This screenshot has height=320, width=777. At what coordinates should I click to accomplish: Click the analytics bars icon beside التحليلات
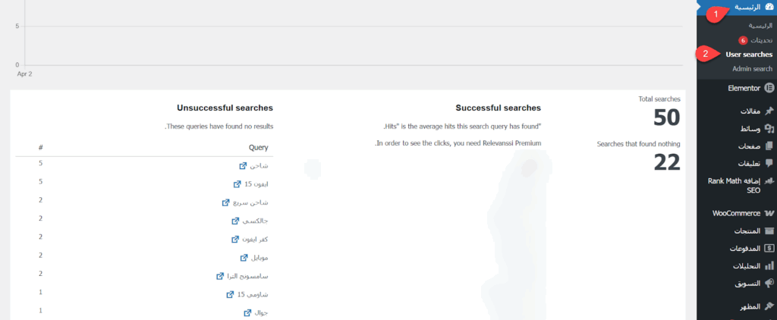(x=769, y=266)
